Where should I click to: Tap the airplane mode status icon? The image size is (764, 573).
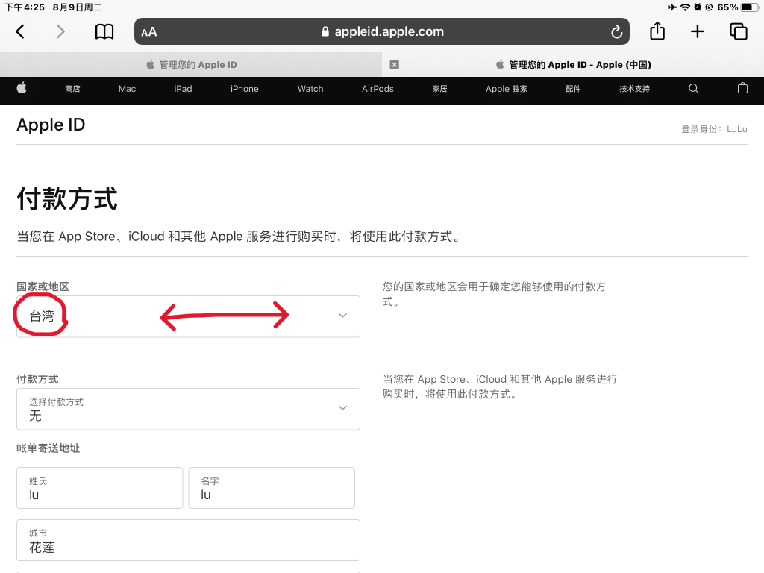672,7
